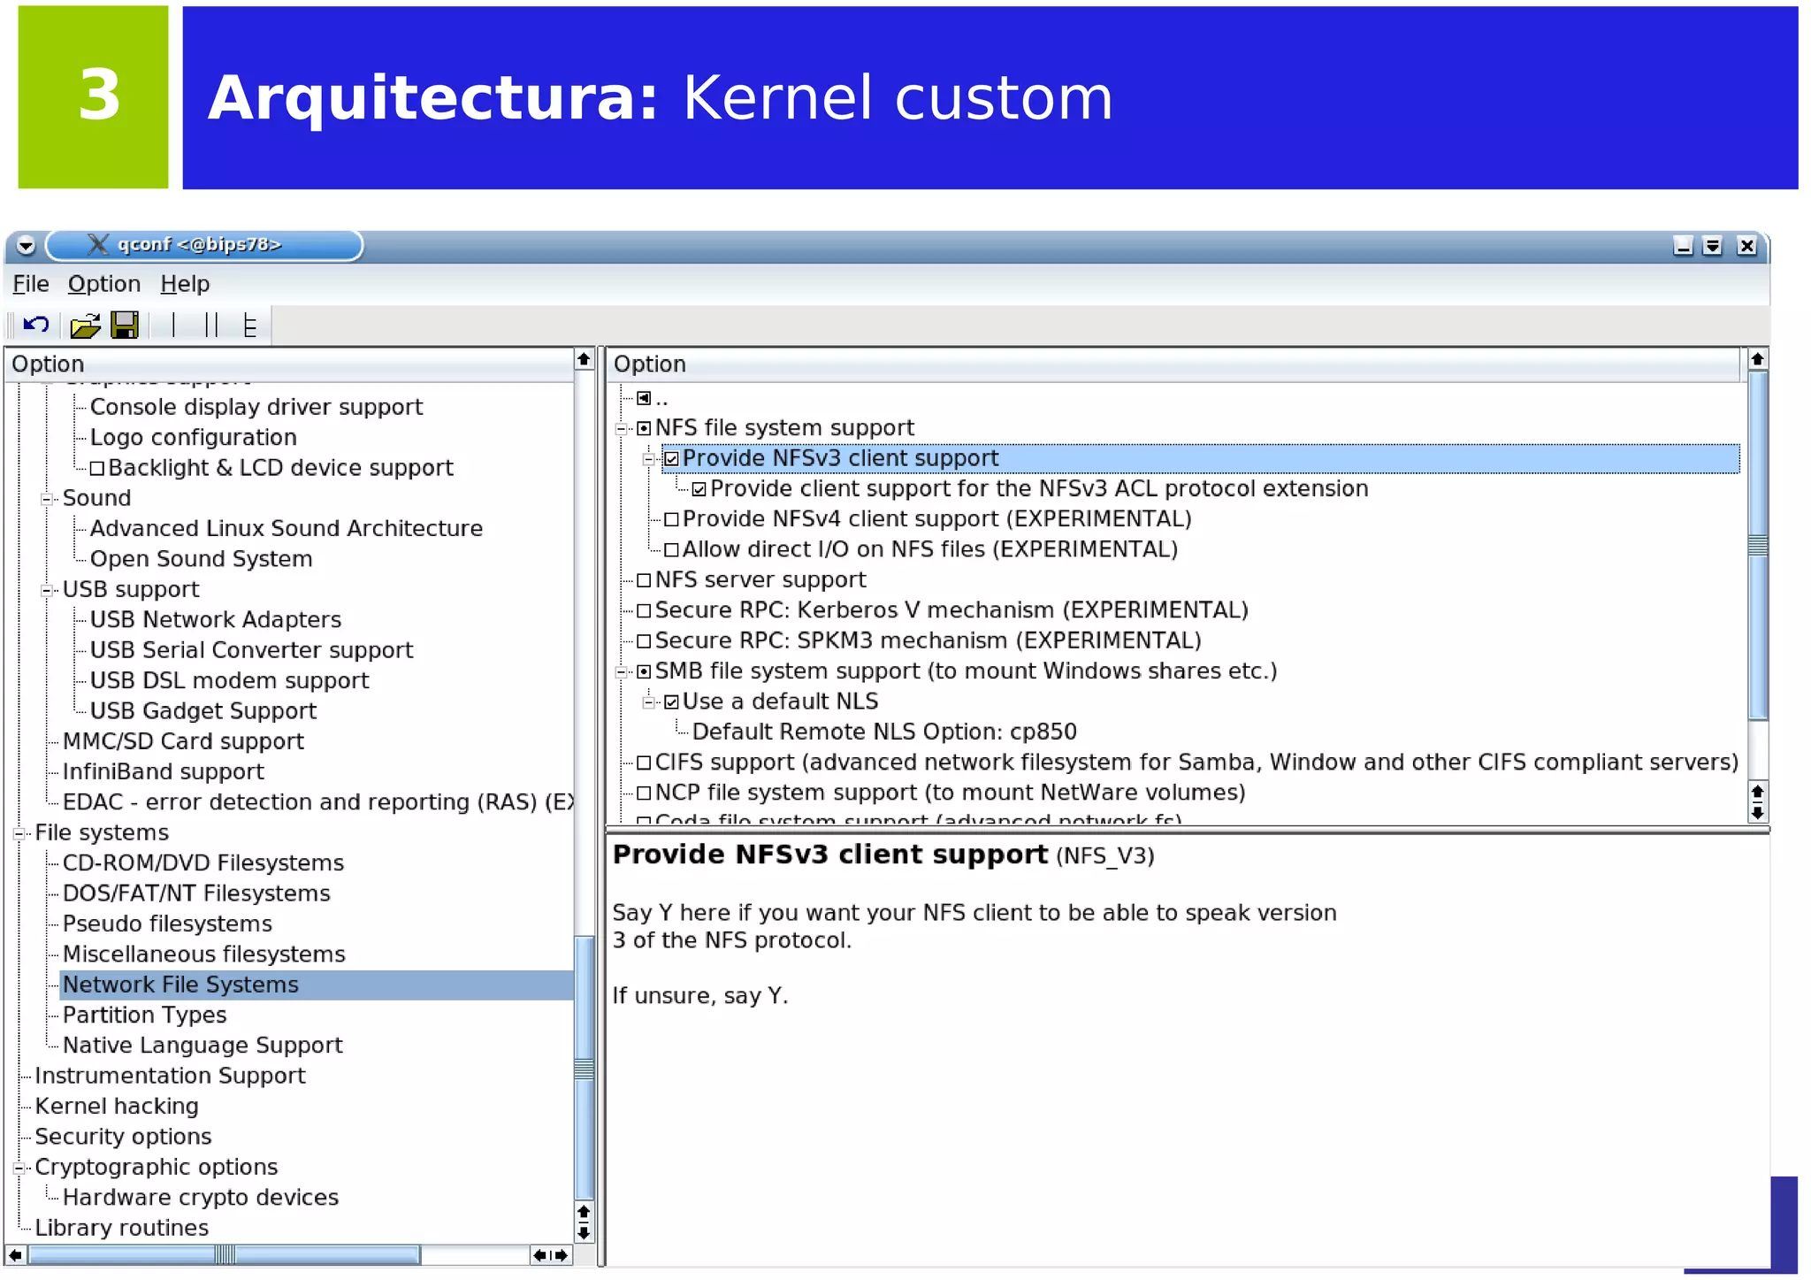The image size is (1811, 1280).
Task: Select USB Gadget Support tree item
Action: click(x=203, y=711)
